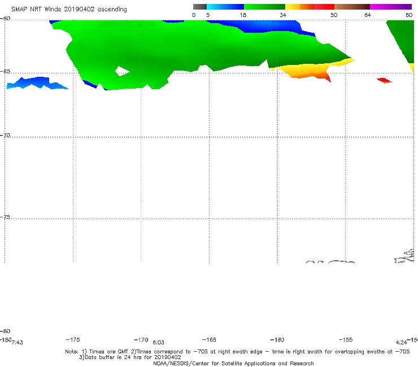Click the note 'Data buffer is 24 hrs for 20190402'

[x=130, y=357]
